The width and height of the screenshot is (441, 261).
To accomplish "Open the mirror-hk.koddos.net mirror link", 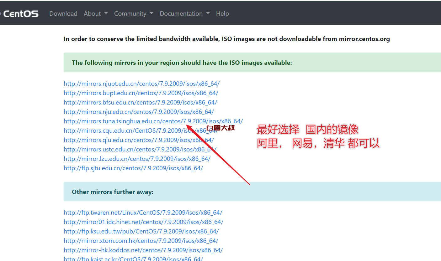I will 143,250.
